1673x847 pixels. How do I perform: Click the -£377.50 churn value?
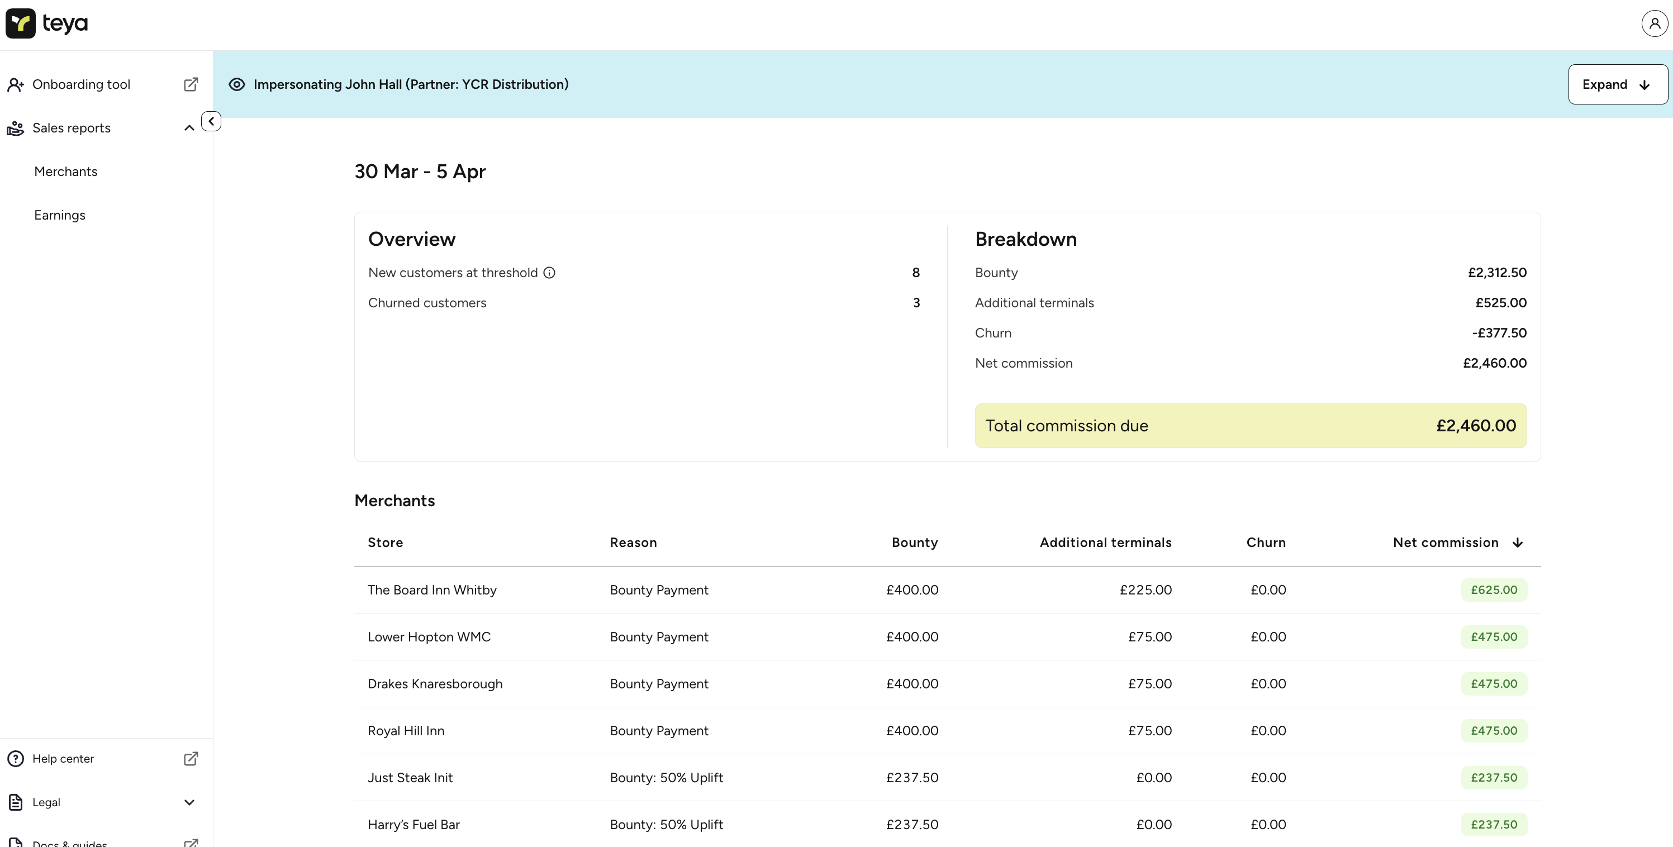tap(1499, 333)
